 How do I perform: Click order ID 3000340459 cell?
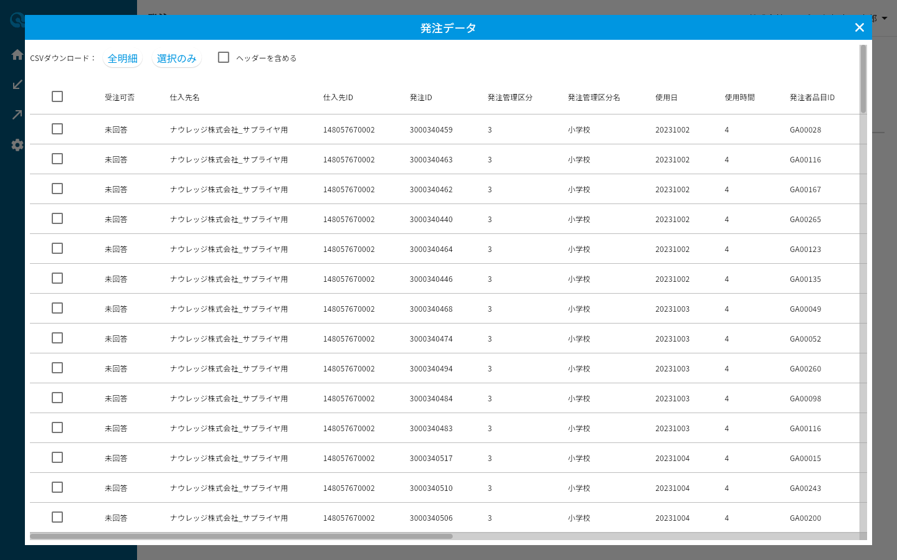click(x=431, y=130)
